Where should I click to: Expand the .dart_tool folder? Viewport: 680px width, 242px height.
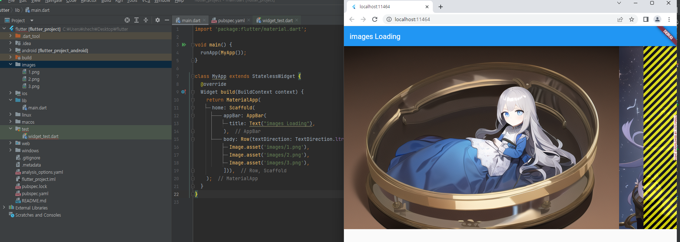tap(10, 36)
